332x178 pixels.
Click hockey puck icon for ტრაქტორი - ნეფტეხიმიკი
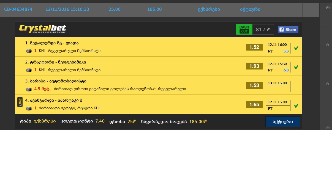29,70
